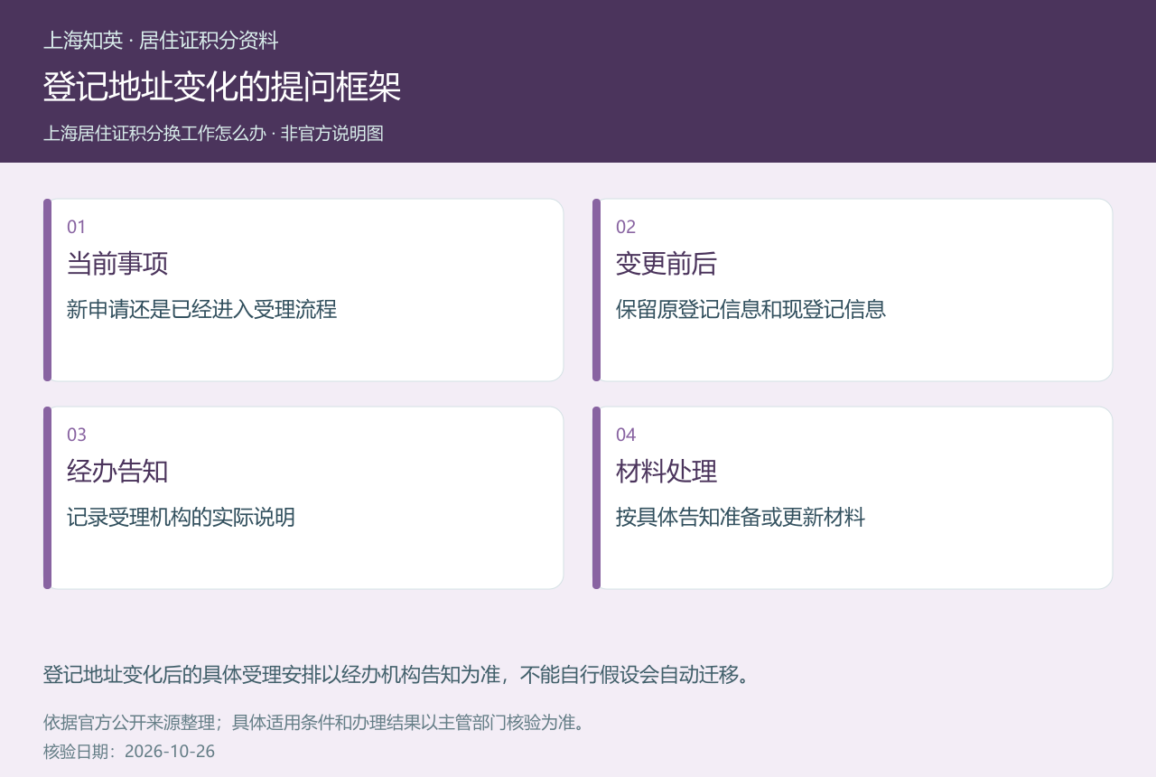This screenshot has width=1156, height=777.
Task: Click the description '新申请还是已经进入受理流程'
Action: click(201, 309)
